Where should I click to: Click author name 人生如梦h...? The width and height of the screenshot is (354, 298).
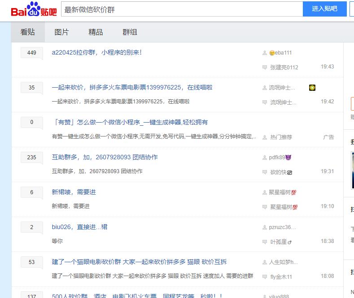coord(284,262)
